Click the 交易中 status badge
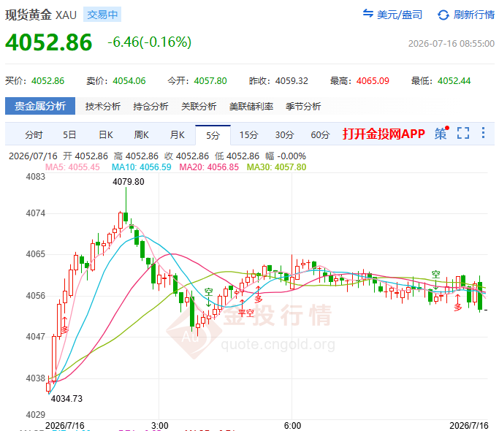 click(x=102, y=15)
